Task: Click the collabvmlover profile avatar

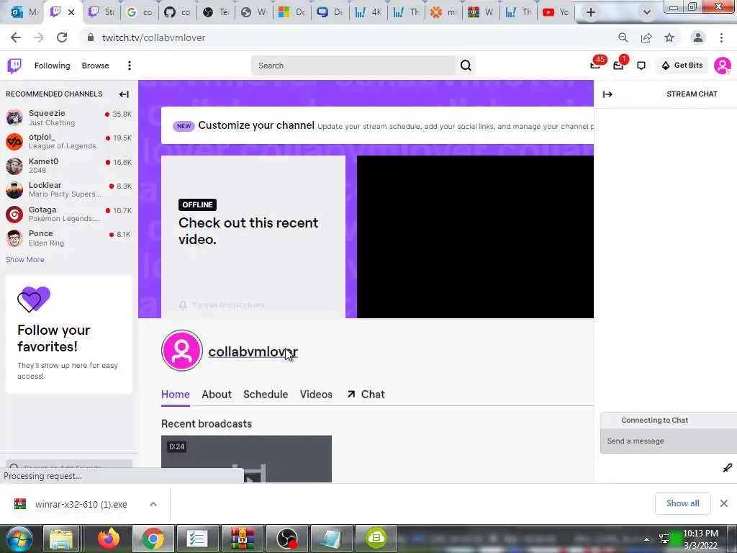Action: [x=182, y=351]
